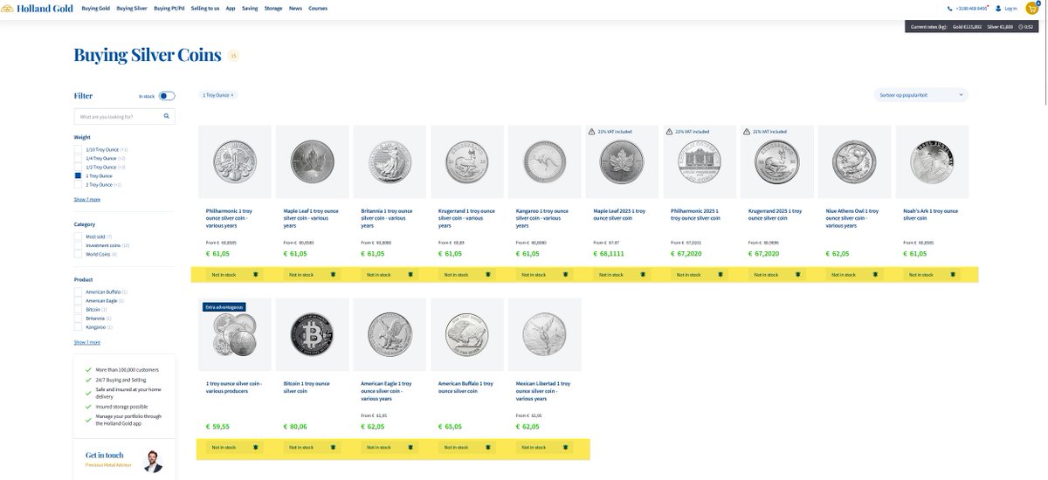Click bell icon under various producers coin
Image resolution: width=1048 pixels, height=480 pixels.
pyautogui.click(x=256, y=447)
